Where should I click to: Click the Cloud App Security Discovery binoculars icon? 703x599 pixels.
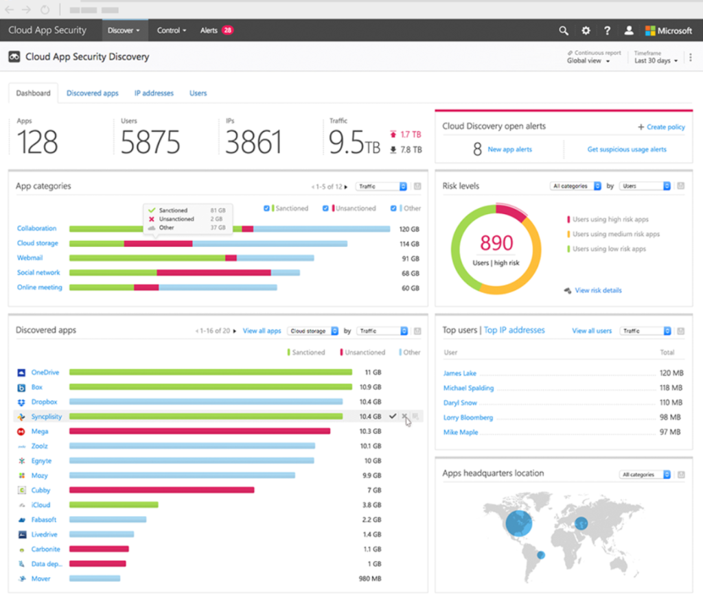click(14, 57)
